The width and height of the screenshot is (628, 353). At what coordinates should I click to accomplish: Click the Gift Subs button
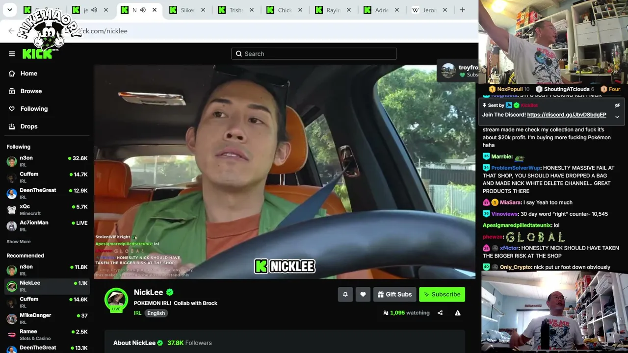(394, 294)
